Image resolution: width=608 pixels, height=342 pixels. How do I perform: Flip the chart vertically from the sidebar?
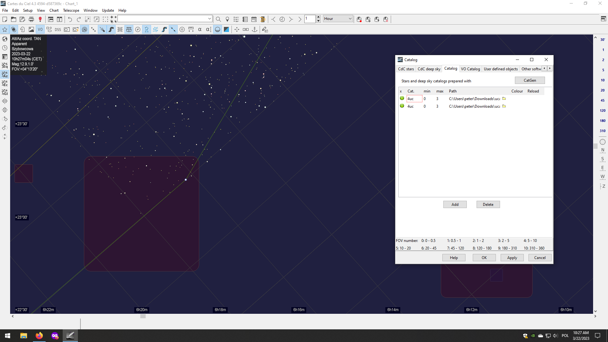(x=5, y=110)
